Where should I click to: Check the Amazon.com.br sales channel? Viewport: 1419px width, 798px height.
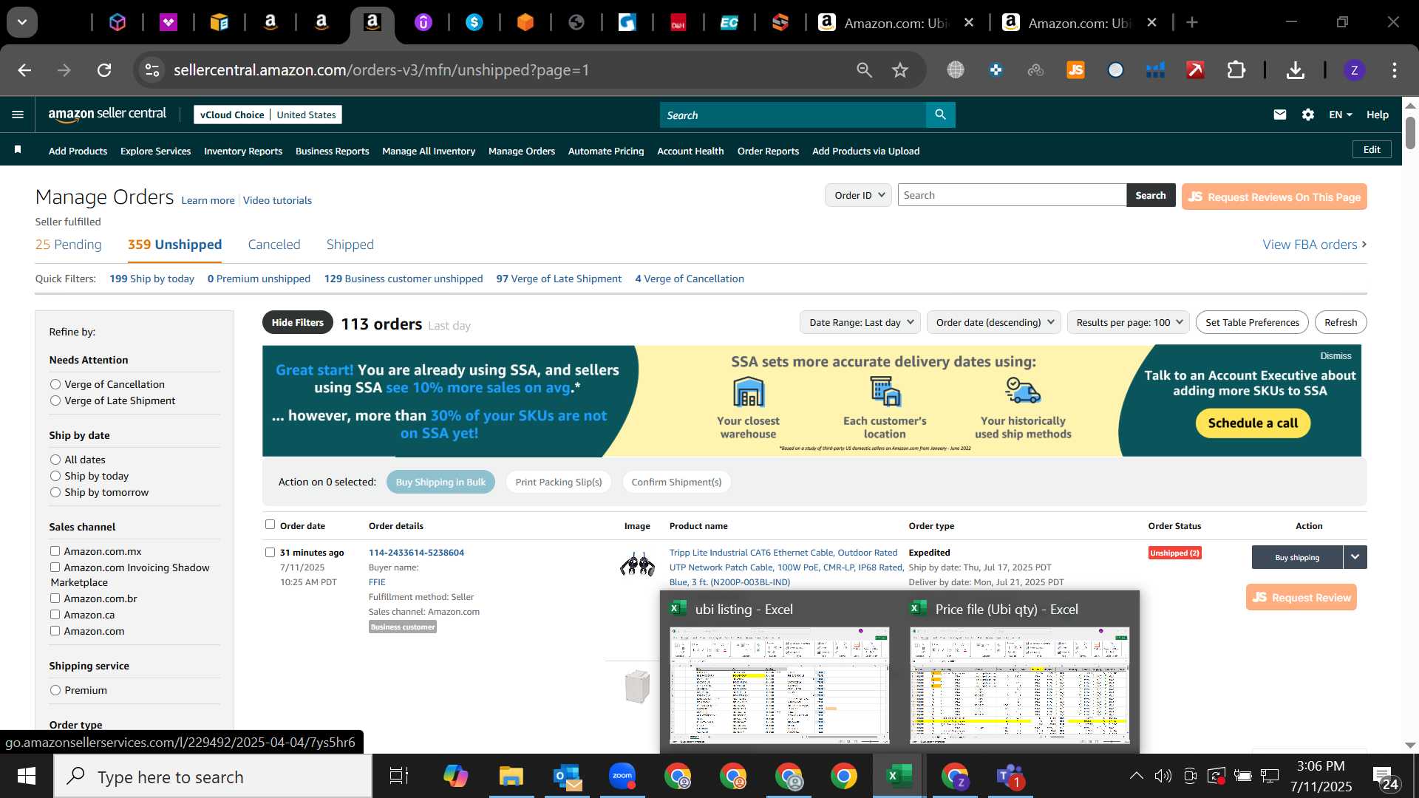click(x=55, y=598)
